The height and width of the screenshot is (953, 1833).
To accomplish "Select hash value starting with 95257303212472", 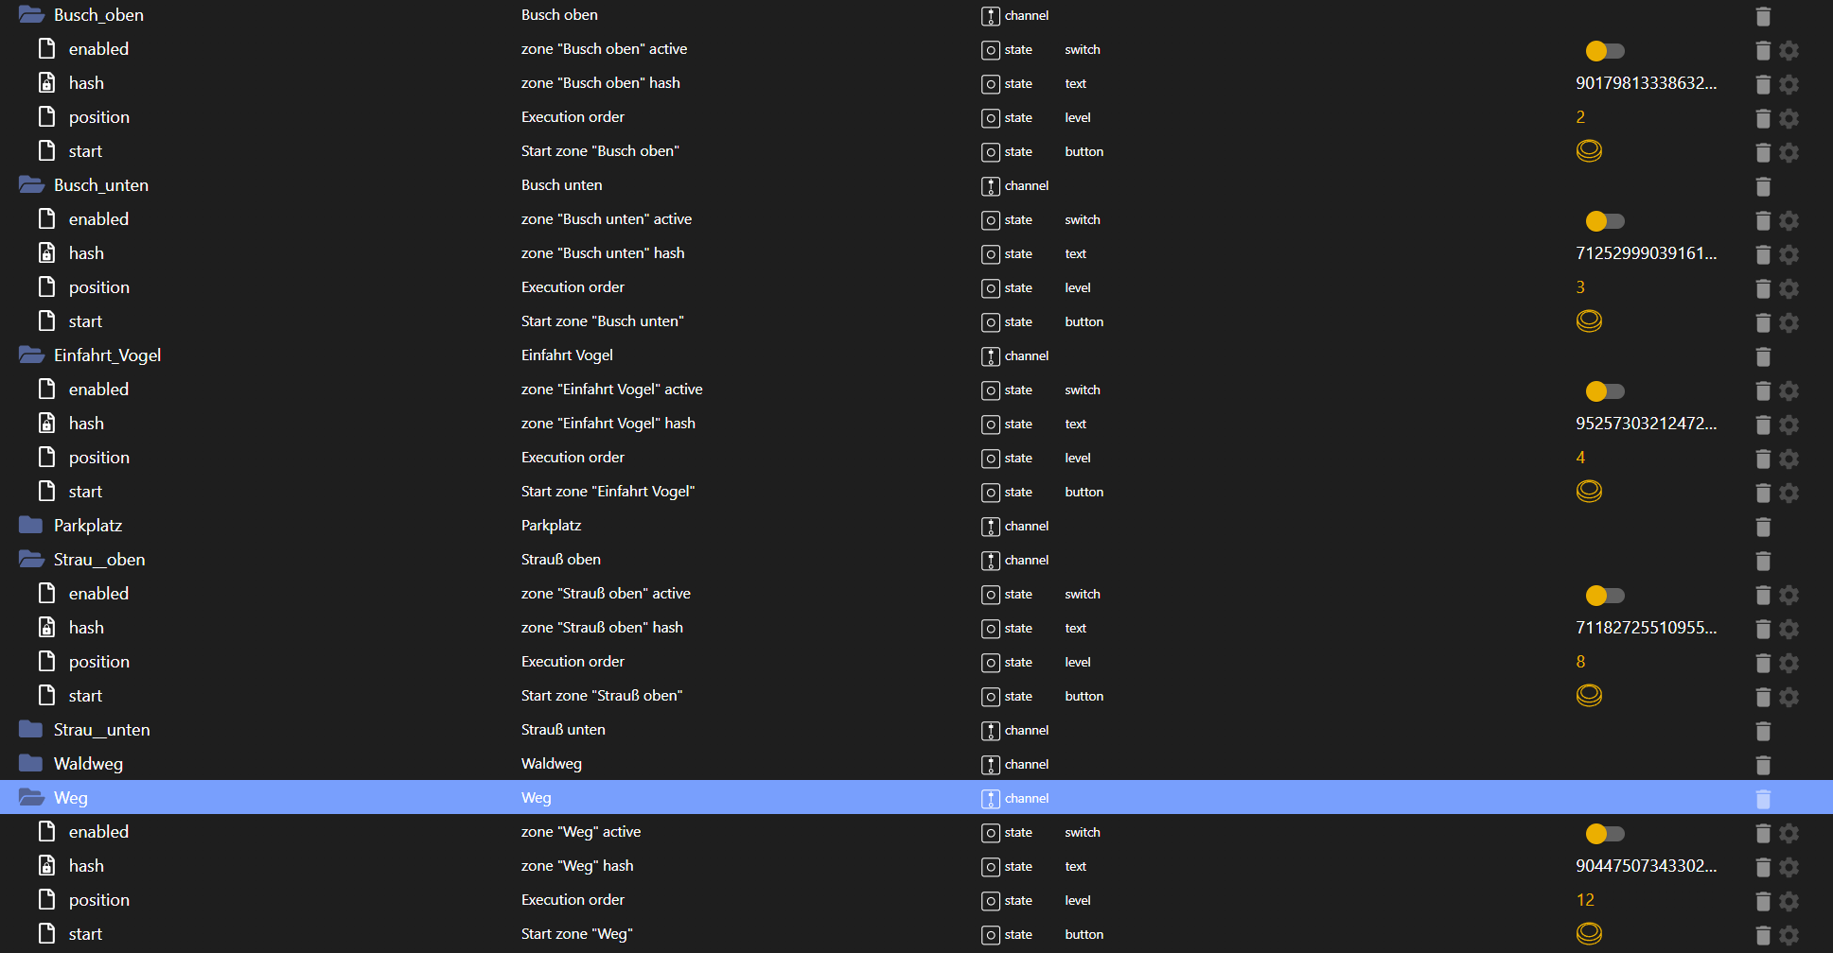I will pyautogui.click(x=1646, y=424).
